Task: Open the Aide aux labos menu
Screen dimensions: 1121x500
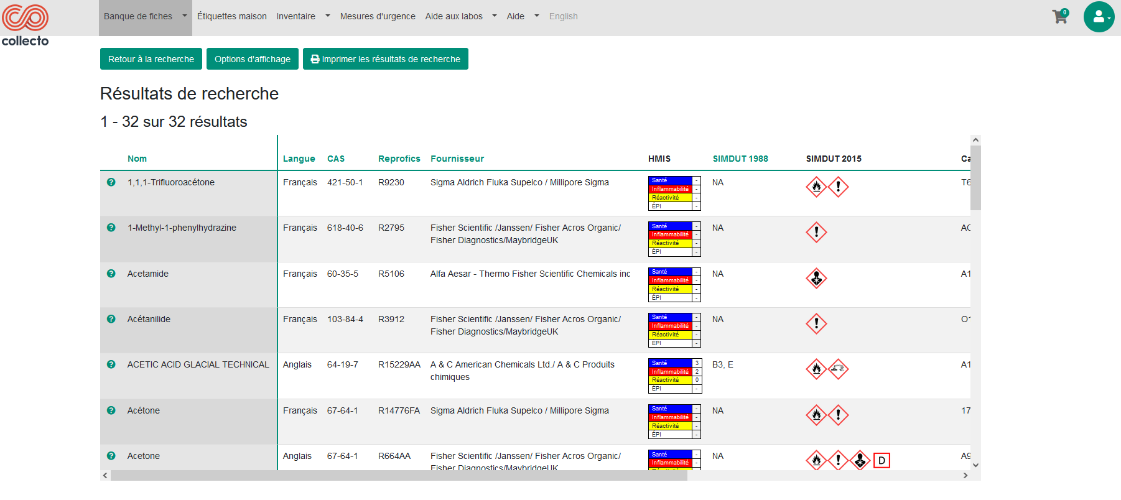Action: pyautogui.click(x=454, y=16)
